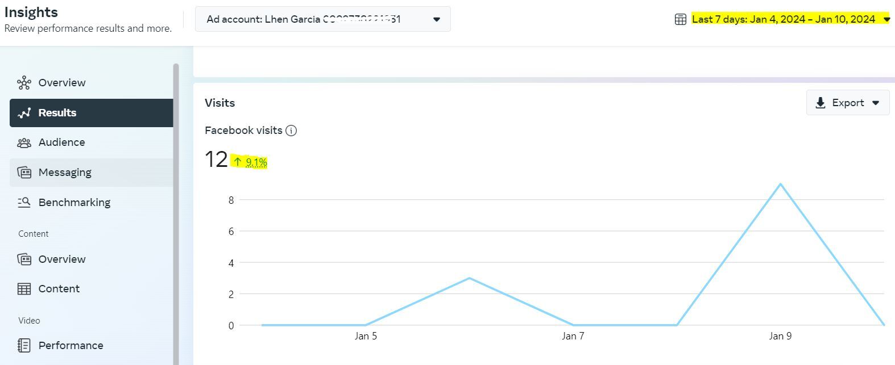Viewport: 895px width, 365px height.
Task: Open the Benchmarking section
Action: click(x=74, y=202)
